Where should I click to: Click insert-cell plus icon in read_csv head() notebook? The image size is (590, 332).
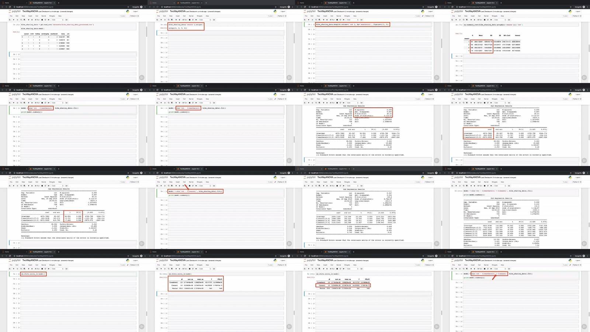point(14,20)
